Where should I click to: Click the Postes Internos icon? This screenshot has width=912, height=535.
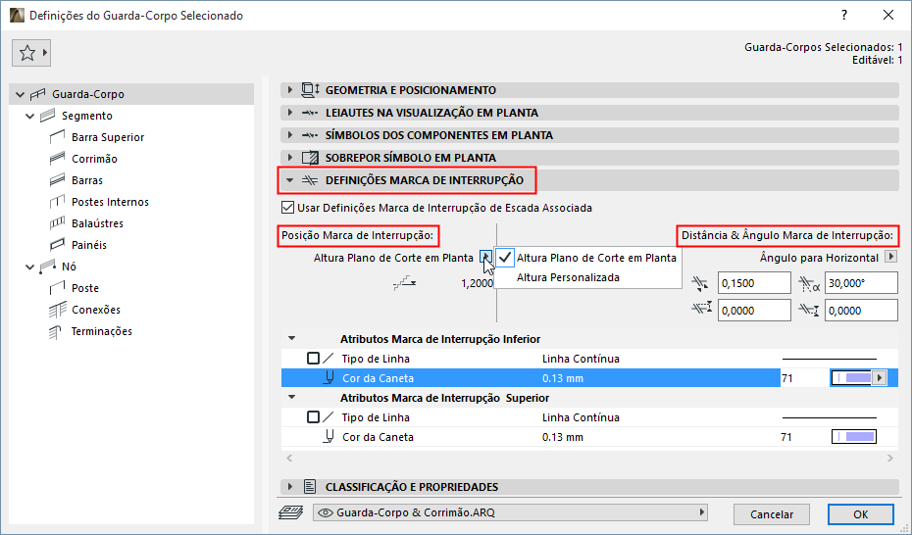[57, 202]
